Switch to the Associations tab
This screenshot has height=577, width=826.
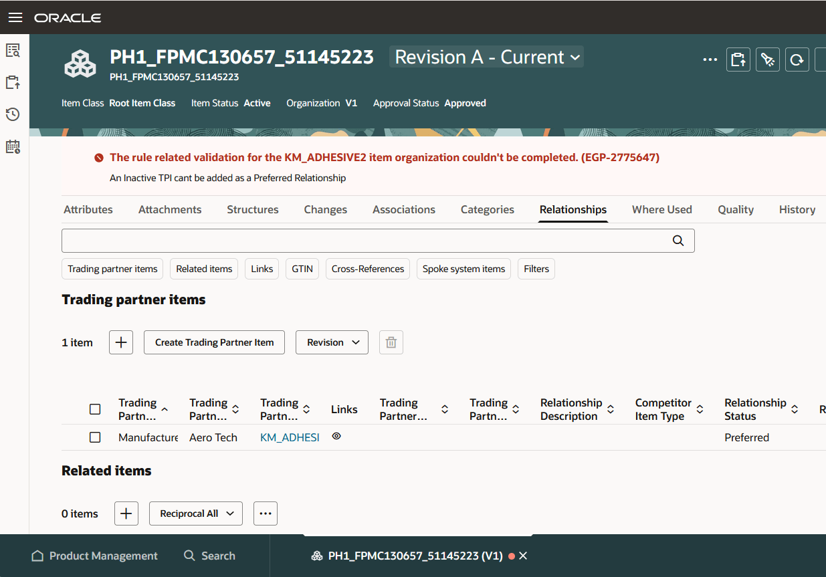pyautogui.click(x=404, y=209)
